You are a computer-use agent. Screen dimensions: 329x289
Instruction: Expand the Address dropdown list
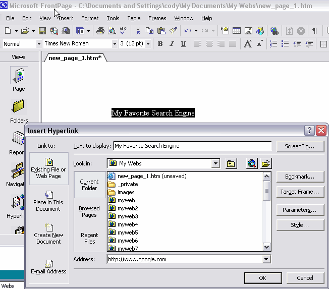266,259
